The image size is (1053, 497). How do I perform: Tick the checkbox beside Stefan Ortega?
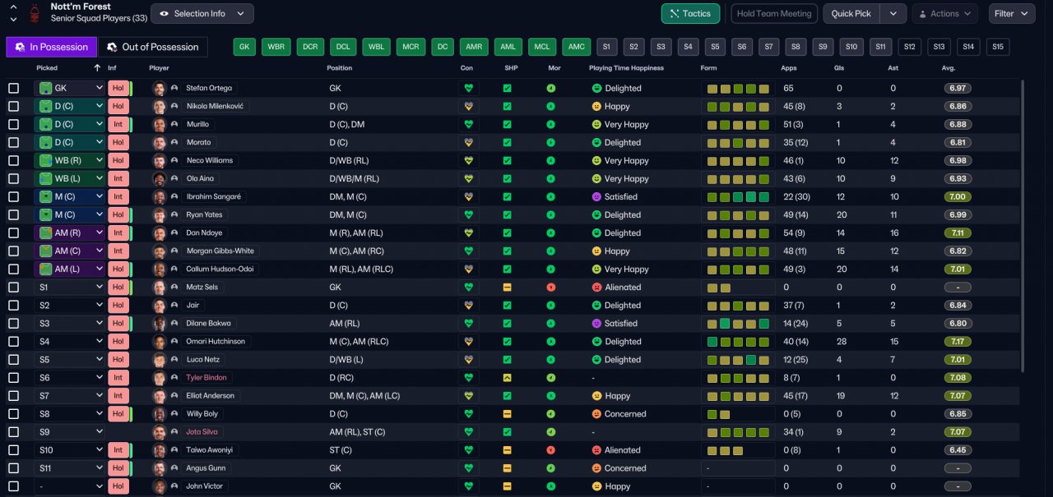click(13, 88)
